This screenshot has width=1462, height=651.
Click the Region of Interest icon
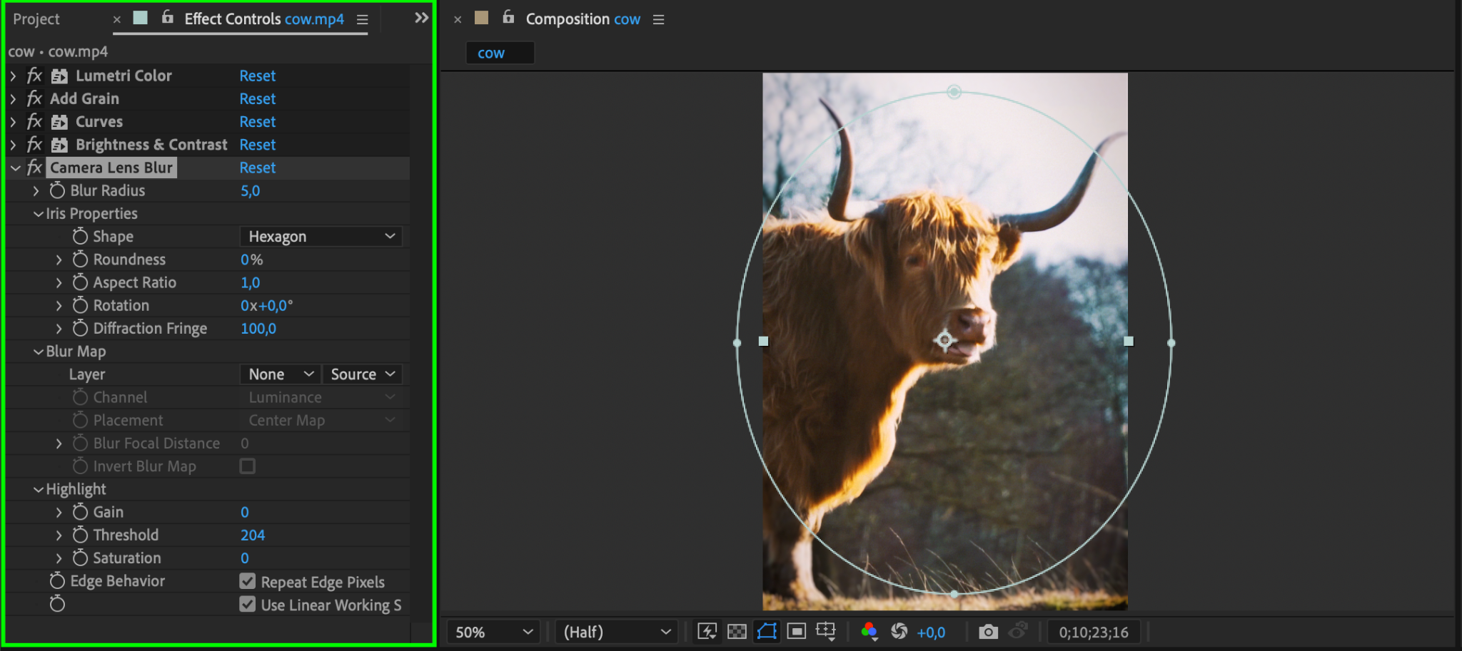coord(797,632)
